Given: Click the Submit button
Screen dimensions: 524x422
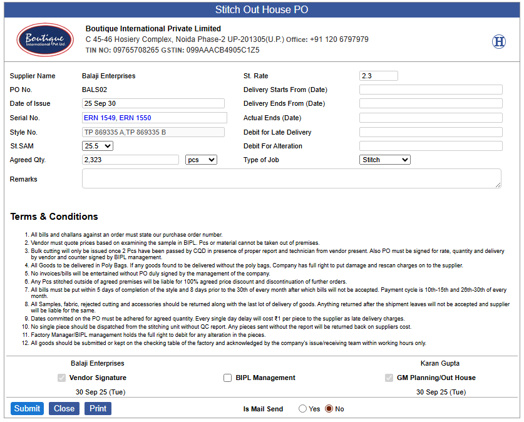Looking at the screenshot, I should (27, 409).
